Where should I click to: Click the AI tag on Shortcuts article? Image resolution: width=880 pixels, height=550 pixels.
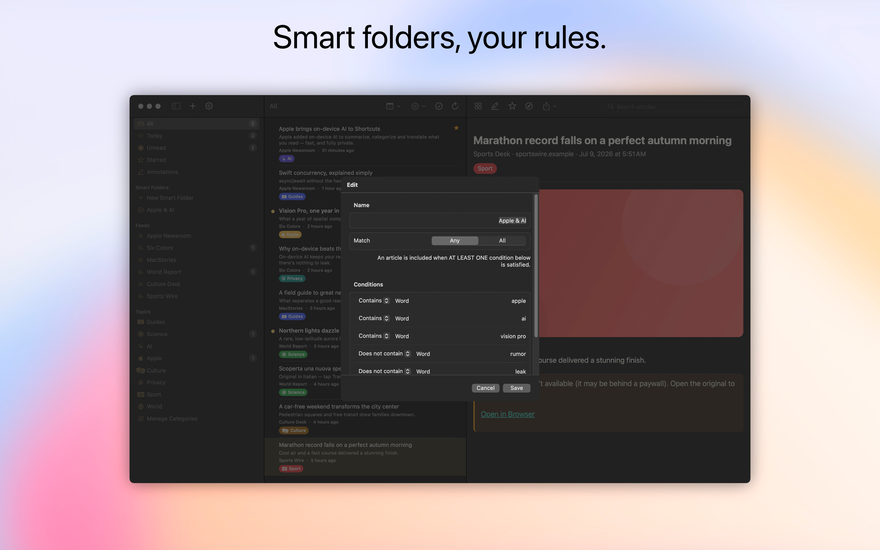[287, 159]
